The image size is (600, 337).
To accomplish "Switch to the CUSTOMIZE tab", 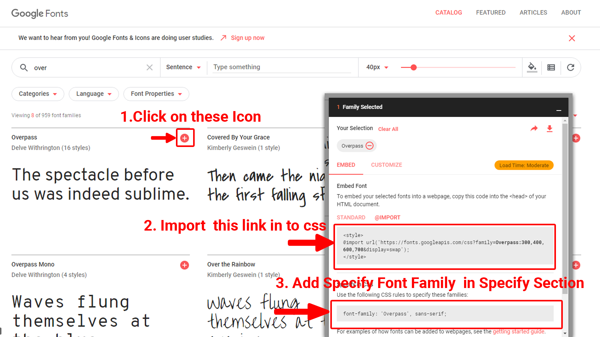I will pyautogui.click(x=387, y=165).
